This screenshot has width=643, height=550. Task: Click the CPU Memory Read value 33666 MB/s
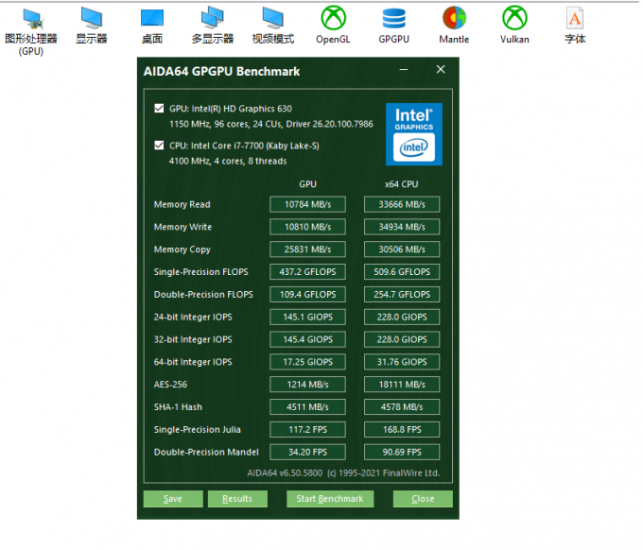[x=402, y=204]
